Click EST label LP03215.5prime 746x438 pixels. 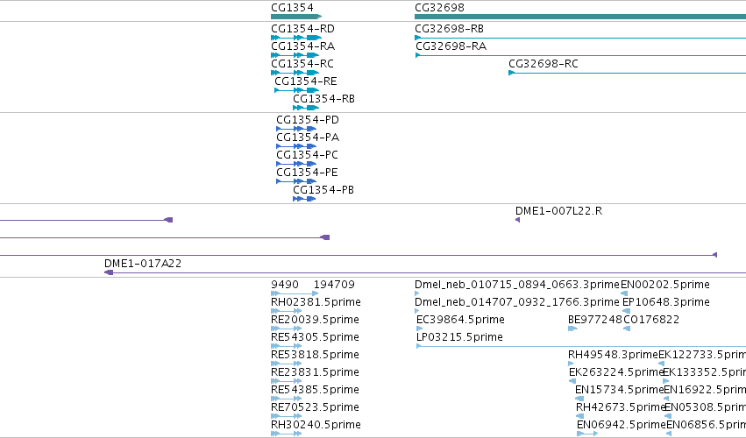[x=459, y=337]
